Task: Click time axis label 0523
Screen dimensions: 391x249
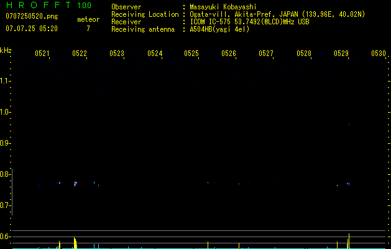Action: 117,54
